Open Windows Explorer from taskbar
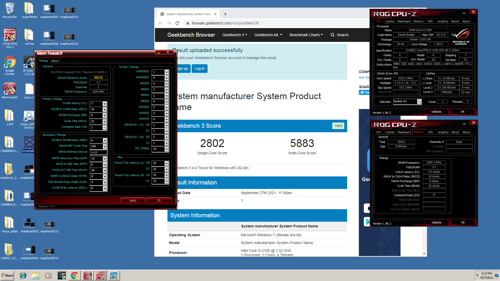This screenshot has height=281, width=500. click(x=36, y=276)
